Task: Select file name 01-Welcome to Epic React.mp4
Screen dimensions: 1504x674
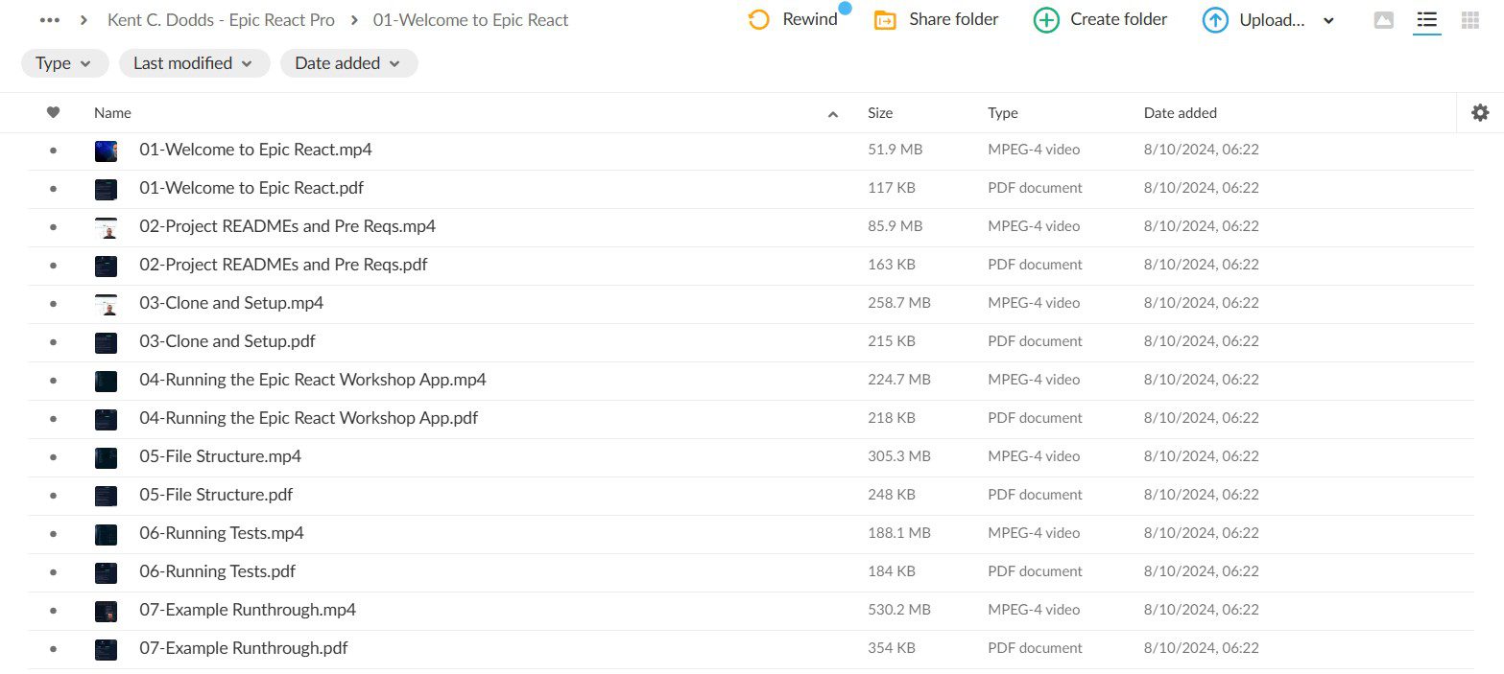Action: pos(256,150)
